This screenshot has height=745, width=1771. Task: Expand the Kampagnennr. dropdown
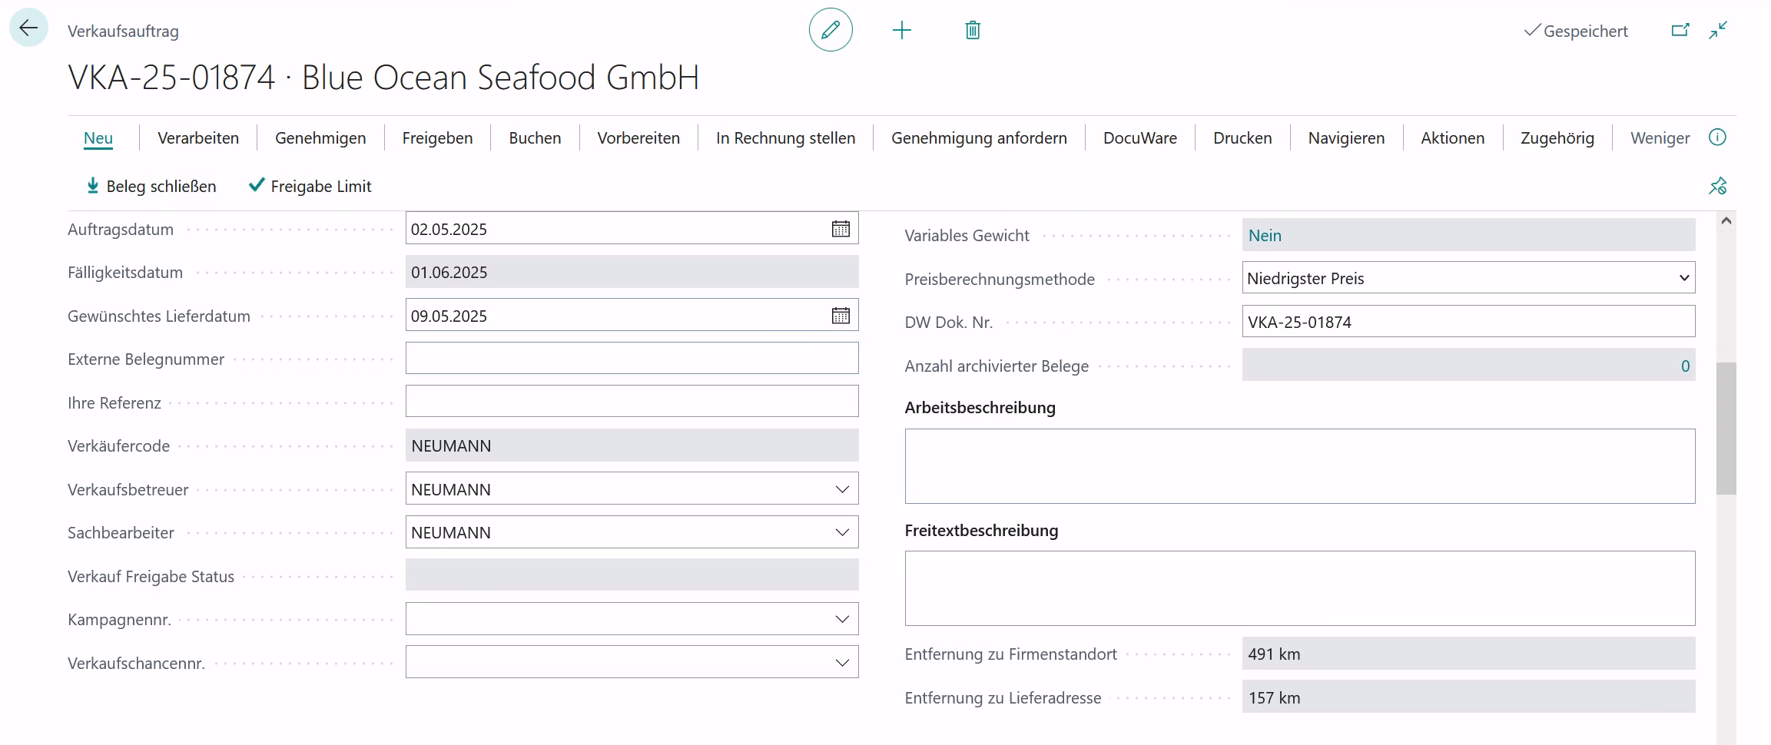tap(842, 619)
